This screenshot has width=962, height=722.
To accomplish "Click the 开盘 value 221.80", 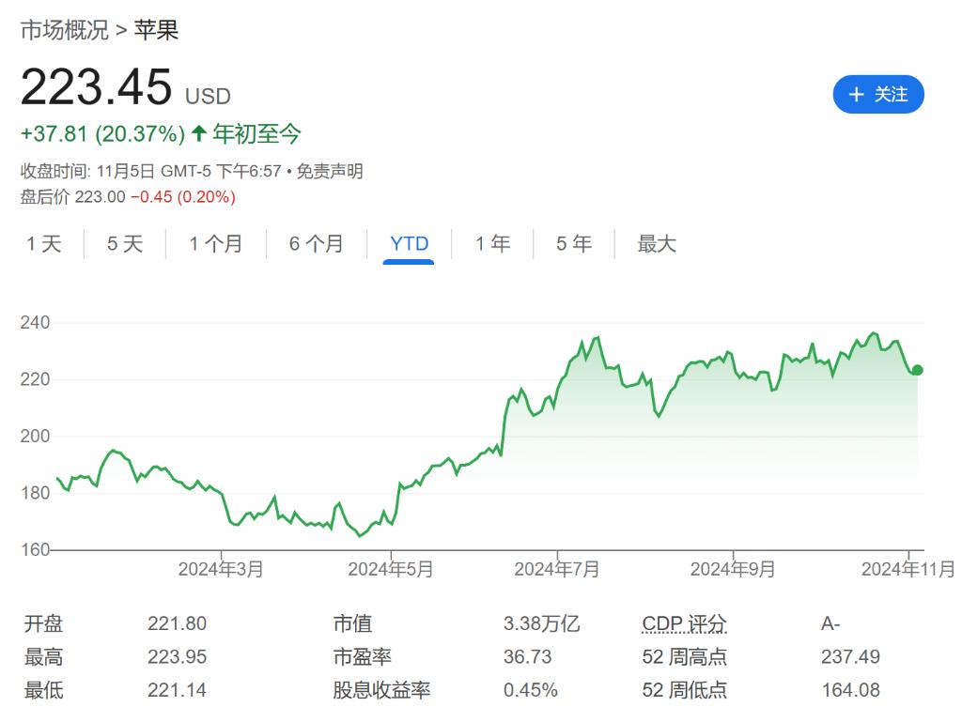I will (177, 624).
